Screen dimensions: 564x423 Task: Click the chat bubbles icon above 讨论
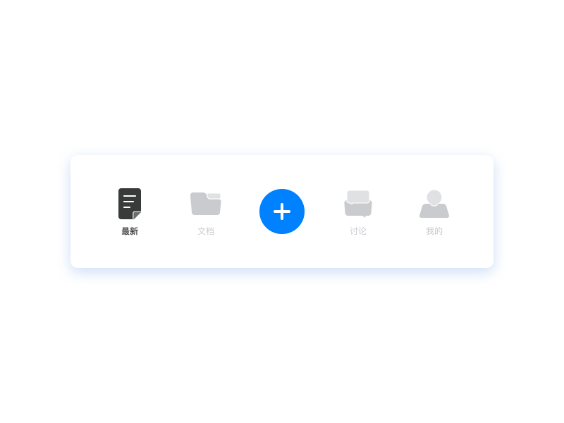(x=358, y=204)
